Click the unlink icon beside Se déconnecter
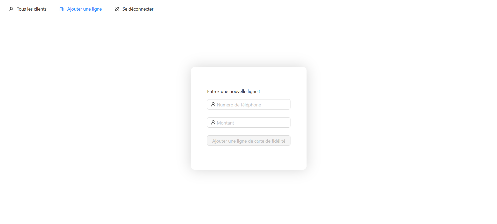497x224 pixels. pos(117,9)
